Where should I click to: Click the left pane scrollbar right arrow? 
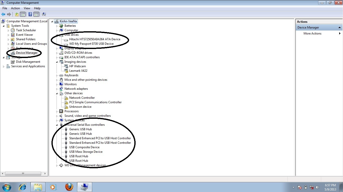click(45, 173)
